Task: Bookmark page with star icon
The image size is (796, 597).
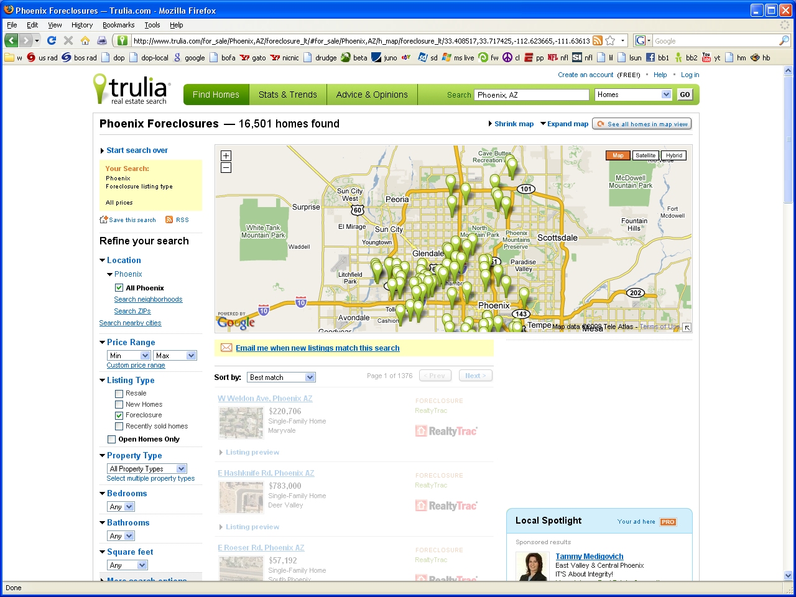Action: pos(611,40)
